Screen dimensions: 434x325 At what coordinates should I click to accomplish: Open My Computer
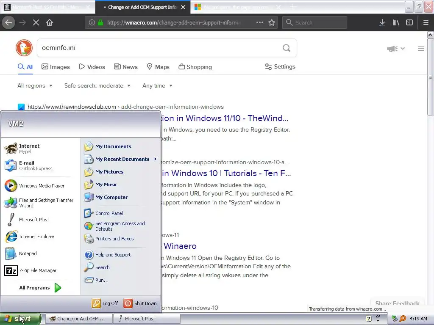106,197
